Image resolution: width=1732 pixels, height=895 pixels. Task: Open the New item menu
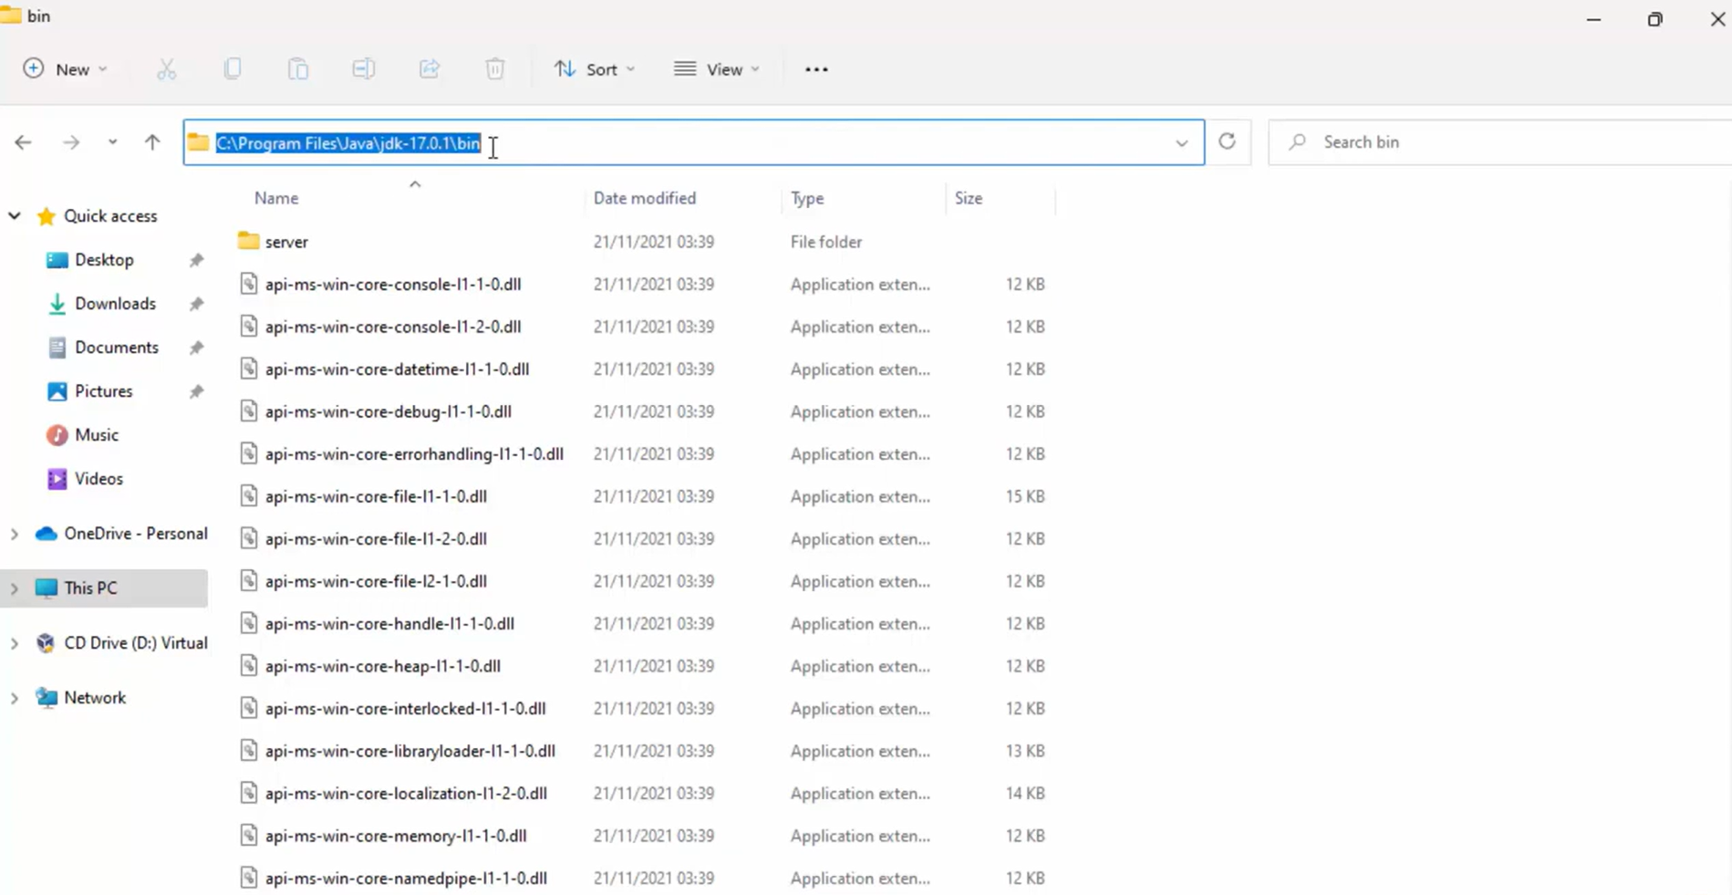[x=66, y=69]
